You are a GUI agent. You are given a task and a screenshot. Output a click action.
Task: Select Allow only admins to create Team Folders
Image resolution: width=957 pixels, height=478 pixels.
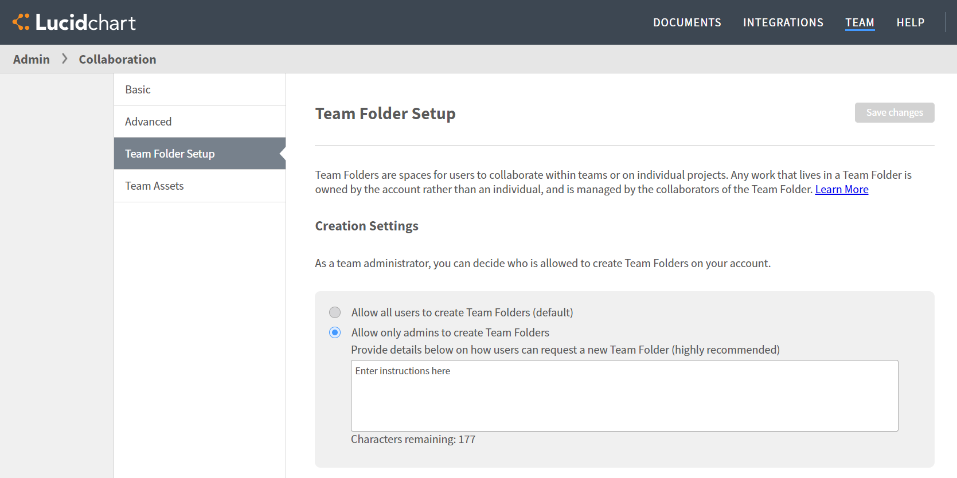335,332
